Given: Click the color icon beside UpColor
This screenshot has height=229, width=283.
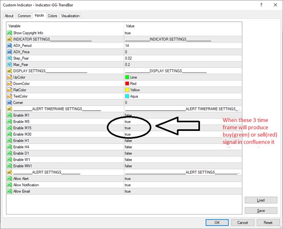Looking at the screenshot, I should (x=10, y=77).
